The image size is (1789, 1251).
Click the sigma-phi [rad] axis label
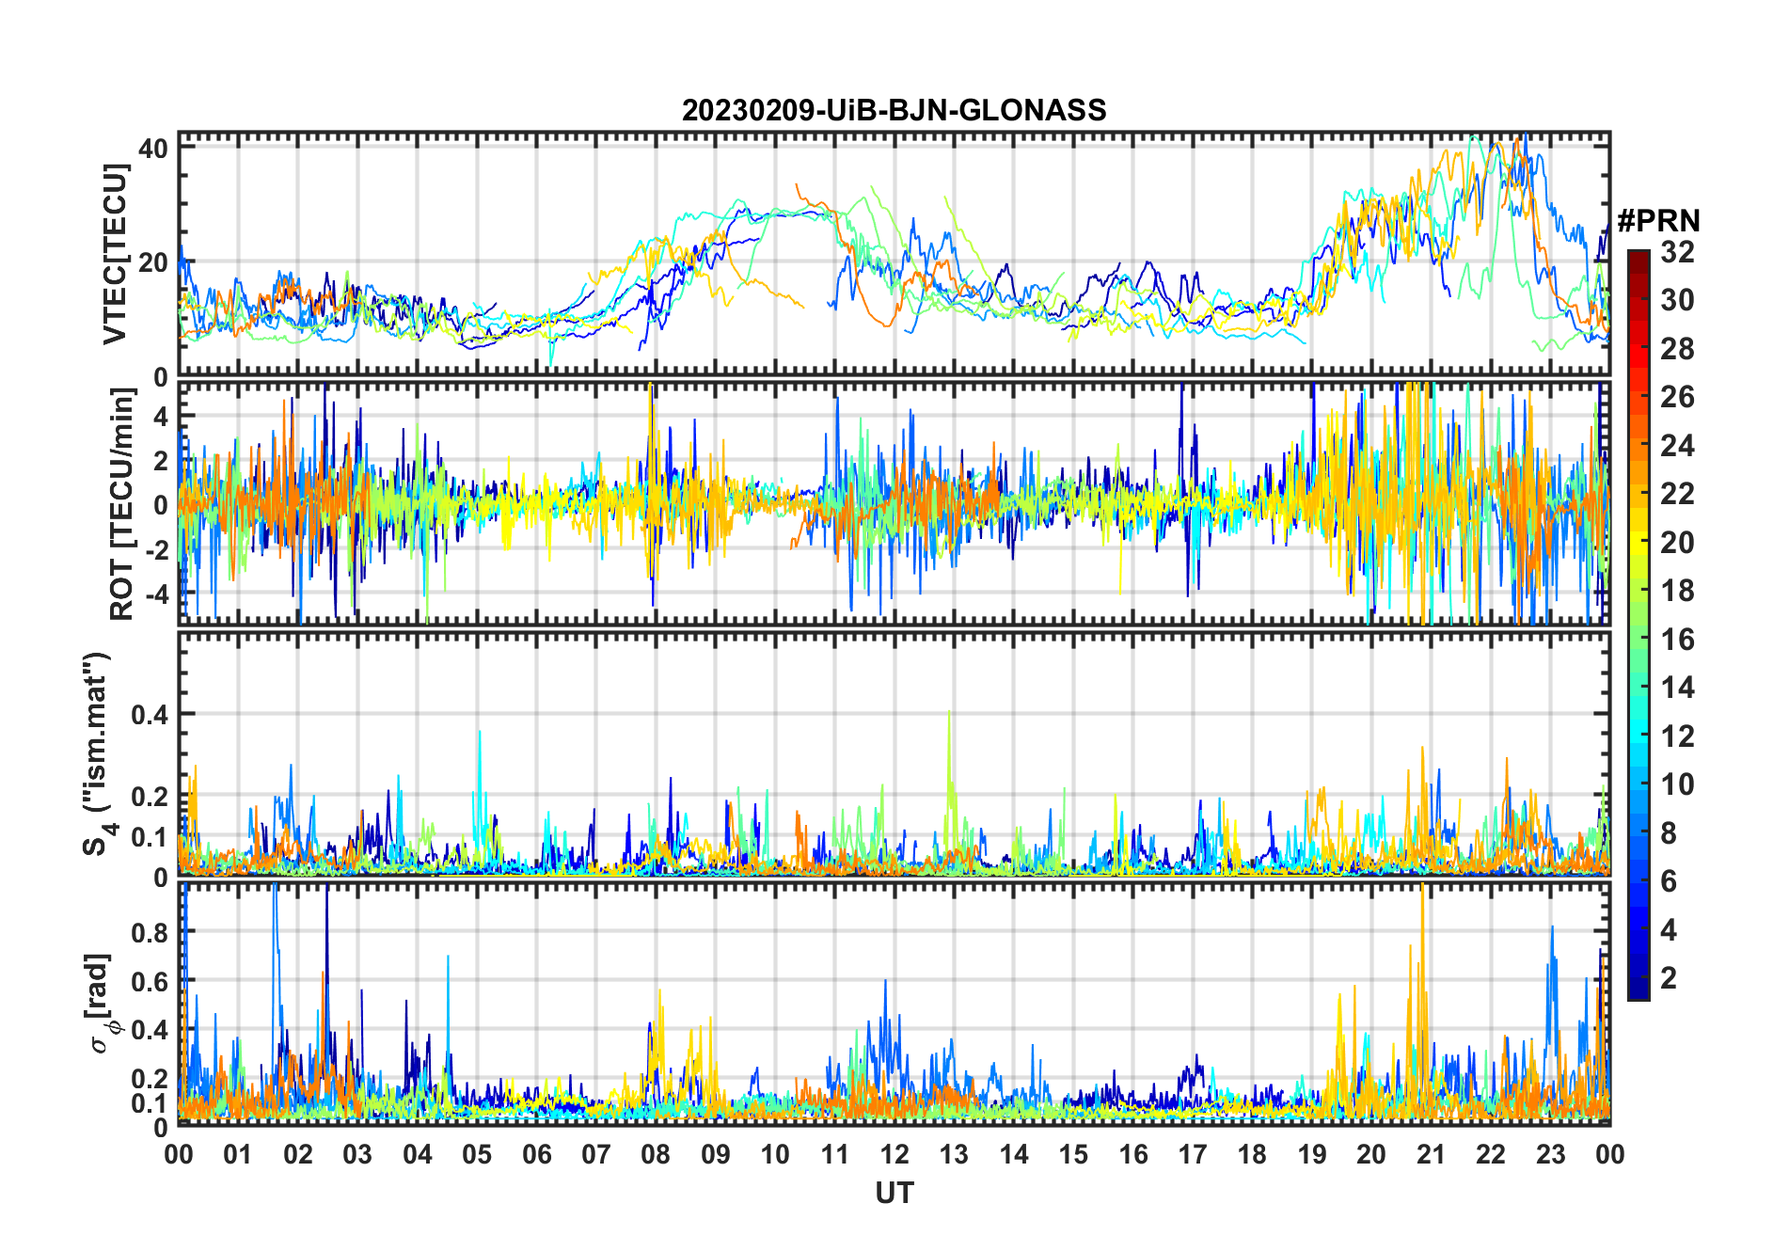tap(101, 1004)
